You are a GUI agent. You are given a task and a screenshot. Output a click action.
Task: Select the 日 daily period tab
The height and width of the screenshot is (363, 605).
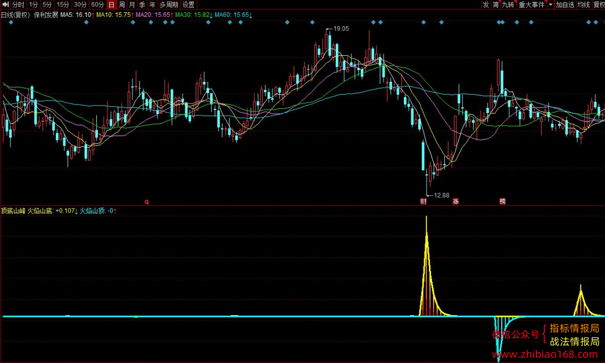112,5
